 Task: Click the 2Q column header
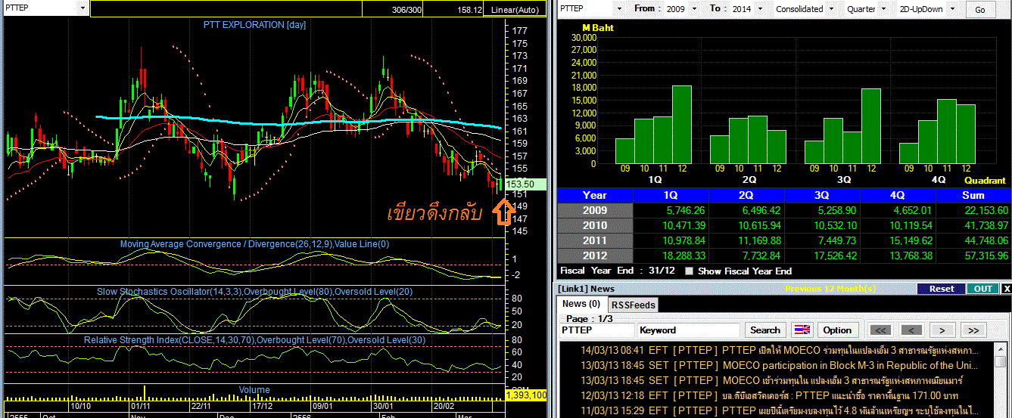(x=746, y=195)
